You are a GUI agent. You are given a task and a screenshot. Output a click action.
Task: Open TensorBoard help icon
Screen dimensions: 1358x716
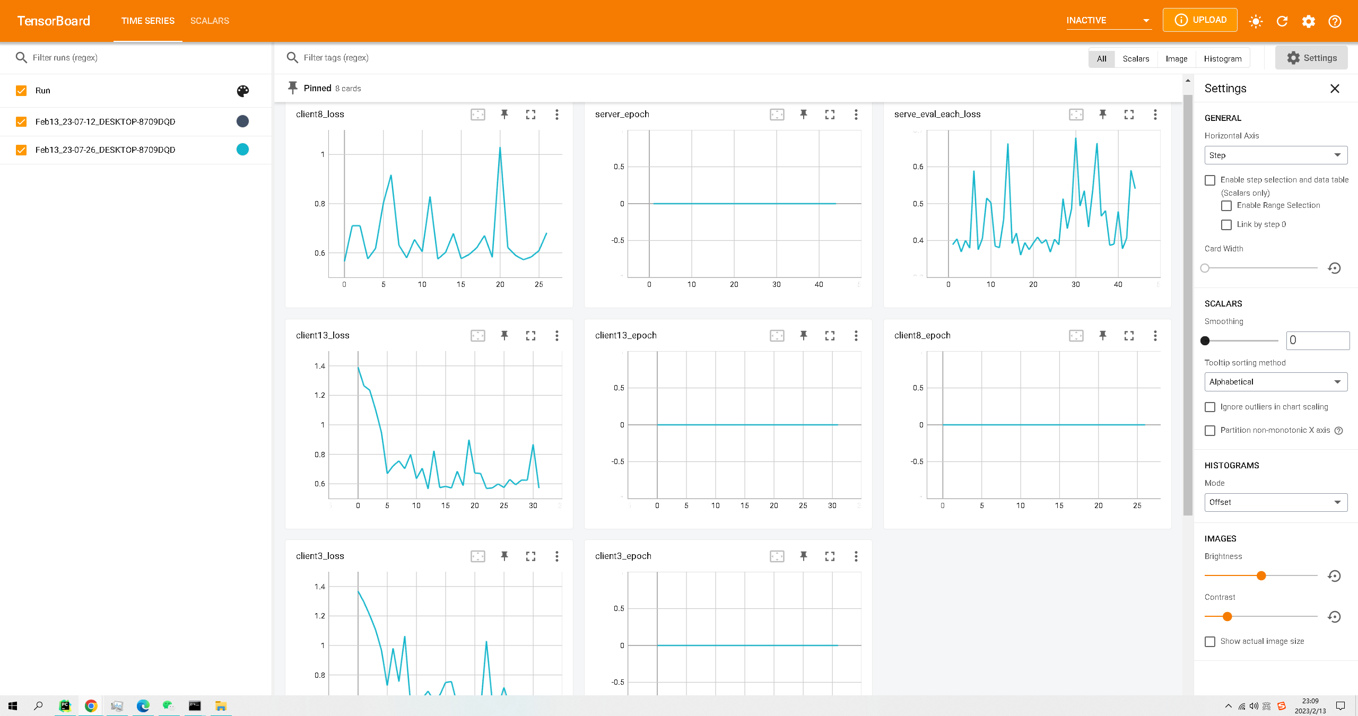coord(1335,21)
